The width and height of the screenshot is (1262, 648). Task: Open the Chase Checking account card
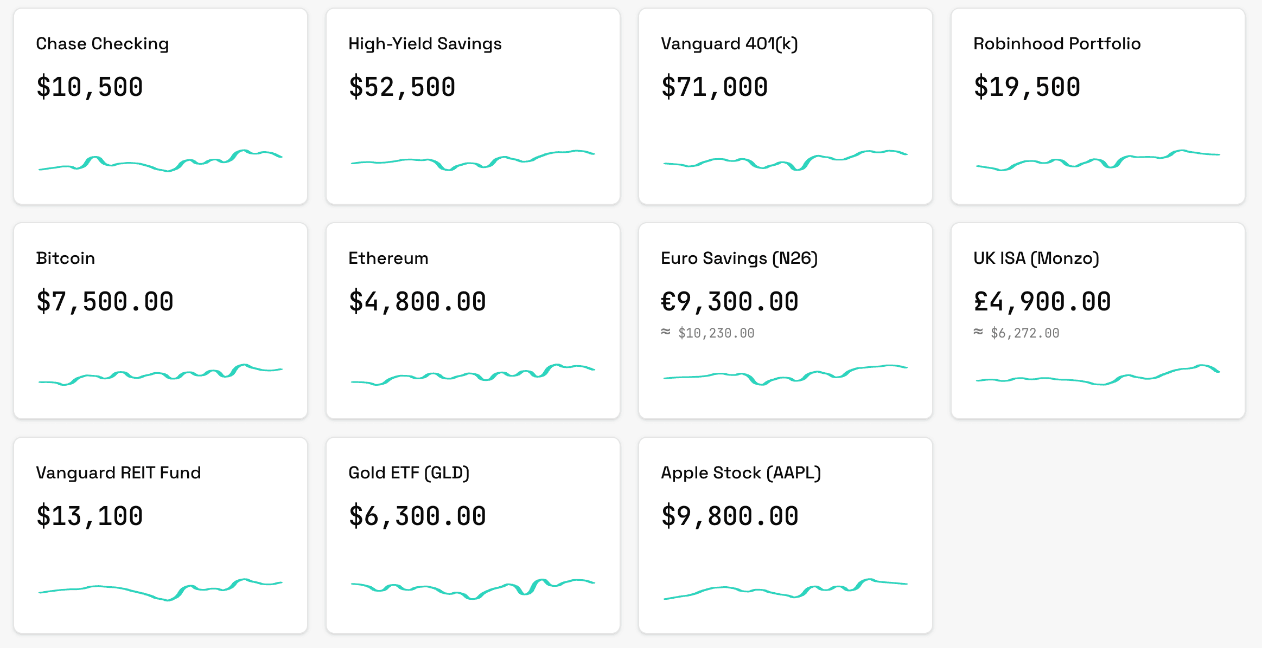(160, 106)
